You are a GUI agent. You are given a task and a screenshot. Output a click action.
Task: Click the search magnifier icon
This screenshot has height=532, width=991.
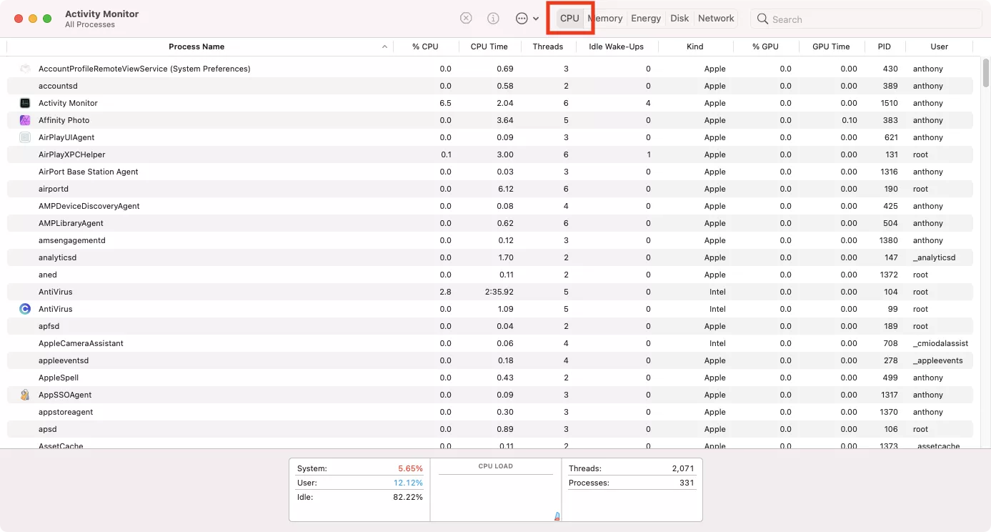coord(762,19)
